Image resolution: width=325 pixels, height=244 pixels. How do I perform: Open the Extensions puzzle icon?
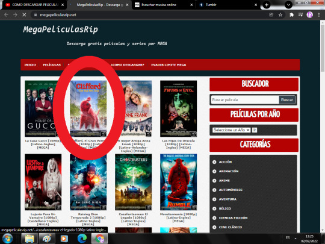(291, 14)
